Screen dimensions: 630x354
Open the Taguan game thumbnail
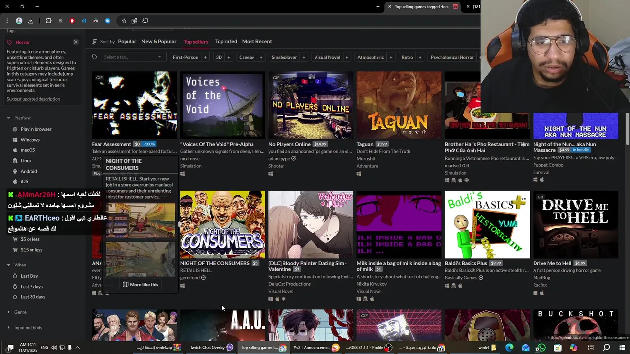[x=399, y=105]
